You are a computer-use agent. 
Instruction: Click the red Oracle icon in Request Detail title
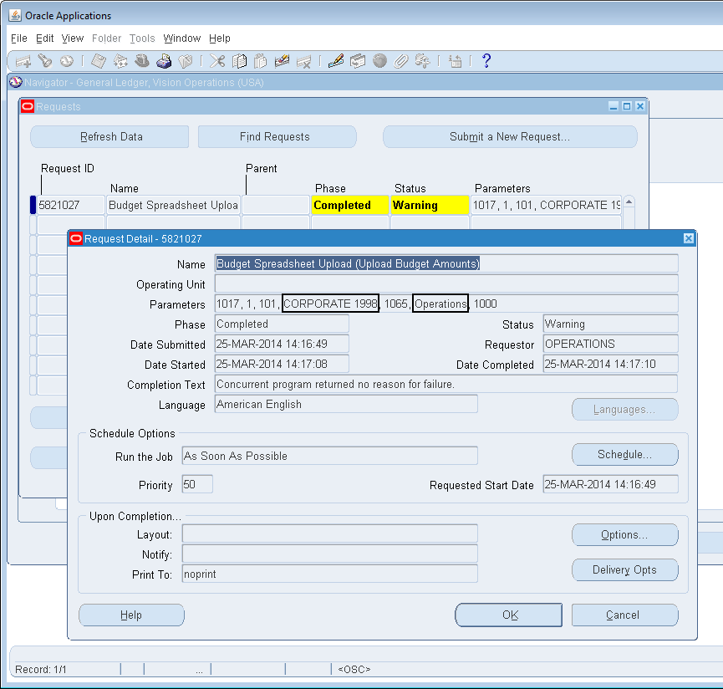[x=76, y=238]
